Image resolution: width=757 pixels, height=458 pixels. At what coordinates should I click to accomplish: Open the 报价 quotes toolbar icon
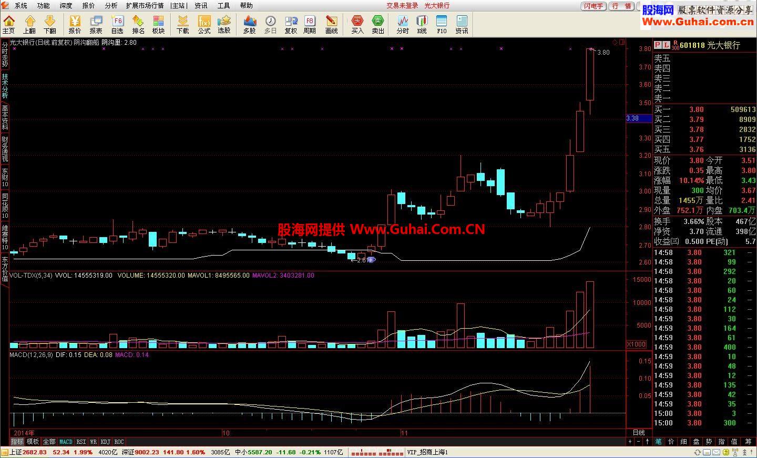[75, 24]
